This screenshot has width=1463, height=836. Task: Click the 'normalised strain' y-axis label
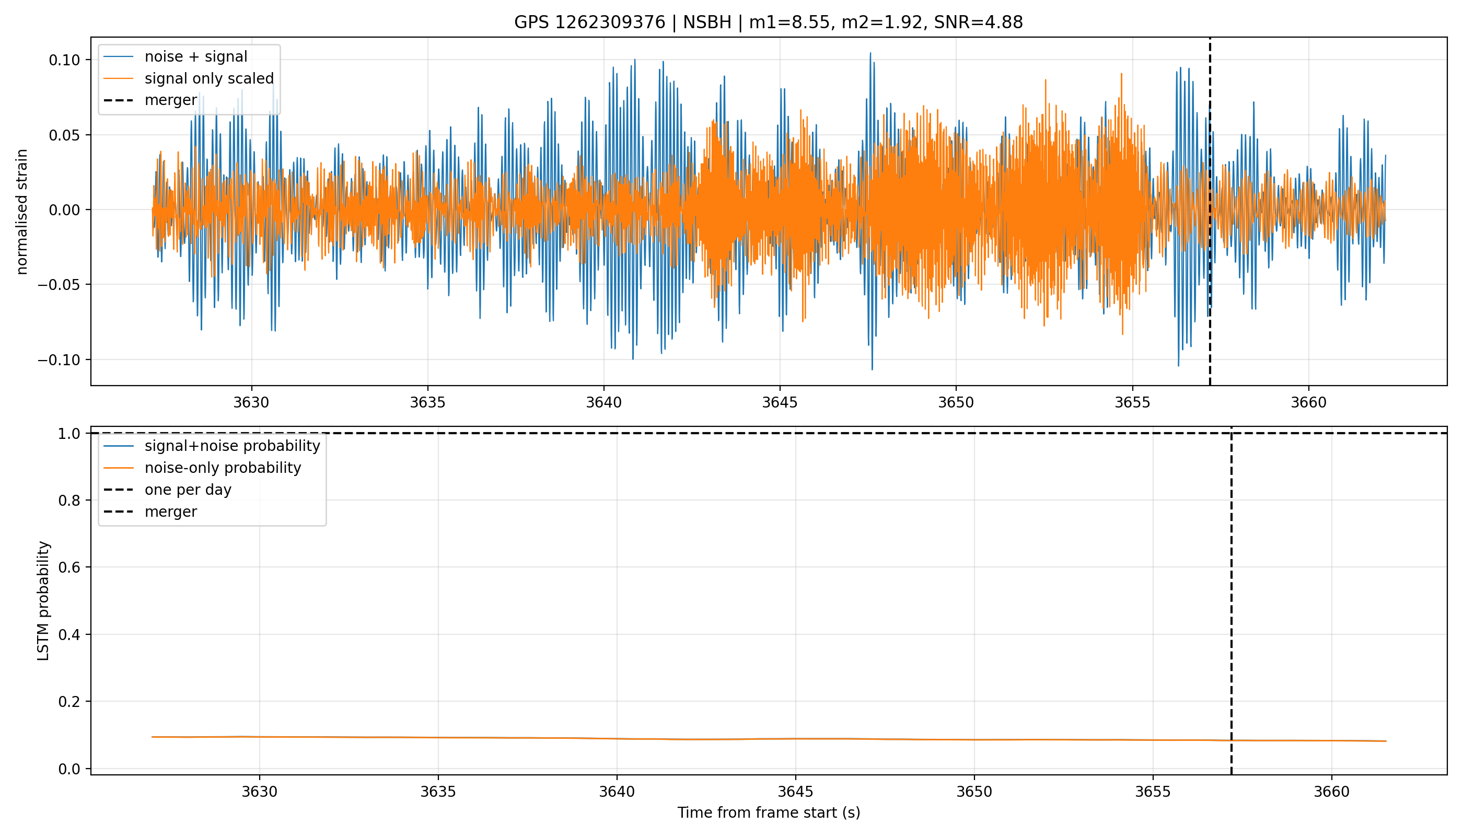[22, 212]
